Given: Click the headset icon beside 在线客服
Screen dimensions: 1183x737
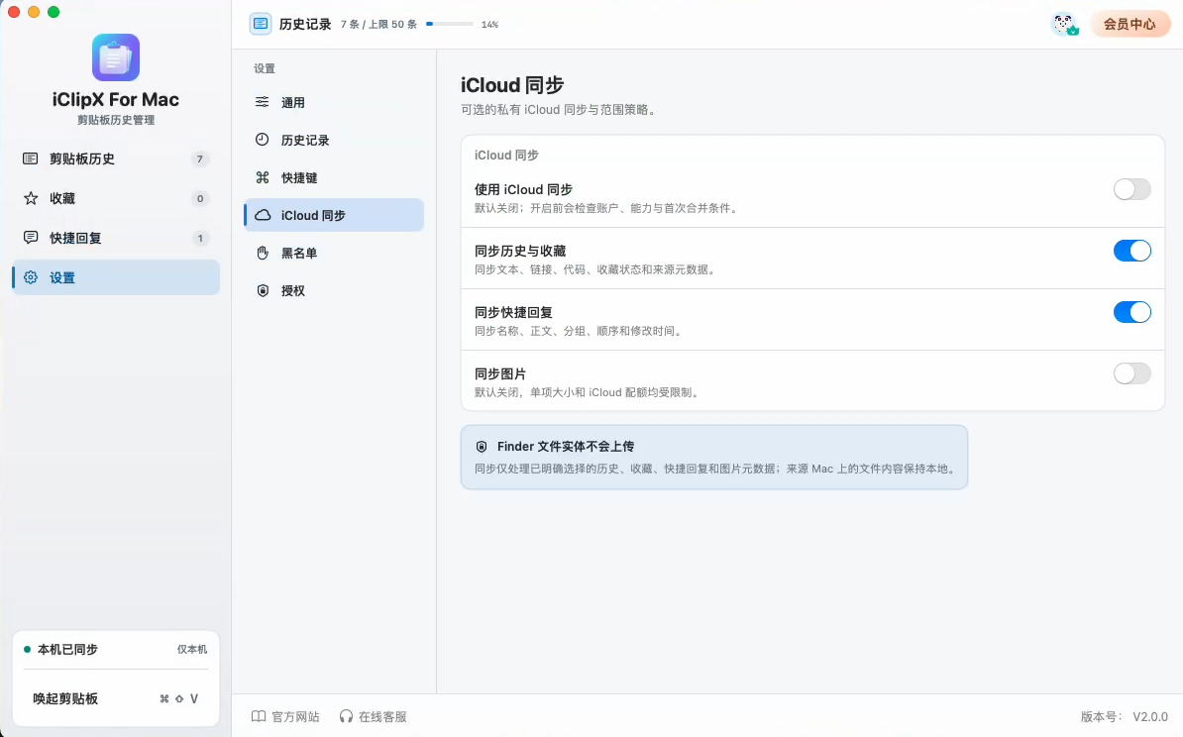Looking at the screenshot, I should (346, 716).
